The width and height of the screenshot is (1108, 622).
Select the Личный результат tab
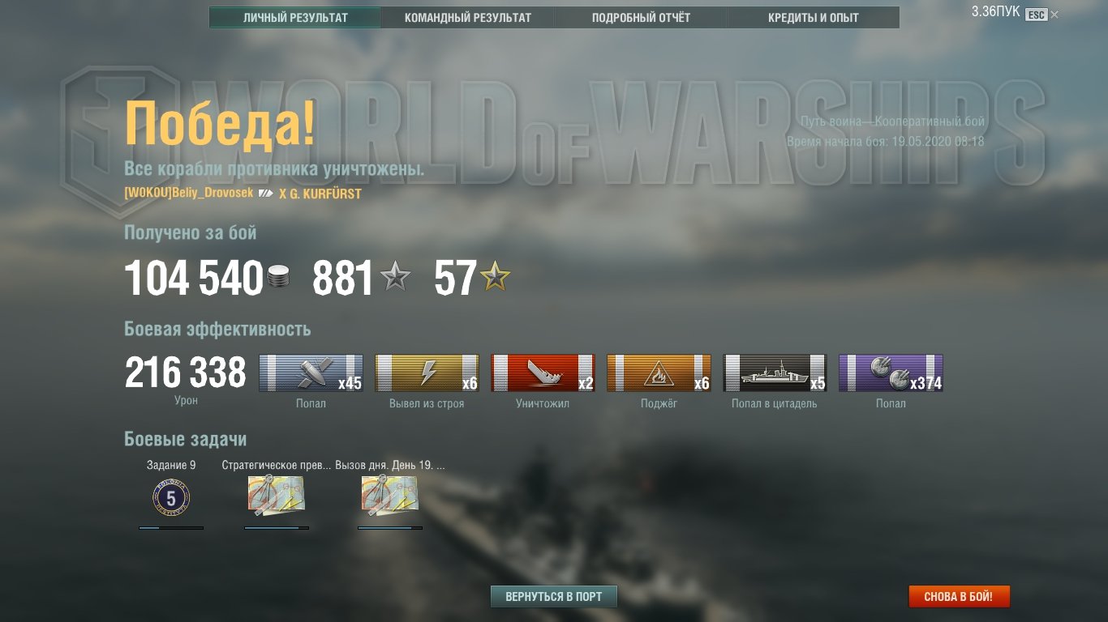(295, 18)
